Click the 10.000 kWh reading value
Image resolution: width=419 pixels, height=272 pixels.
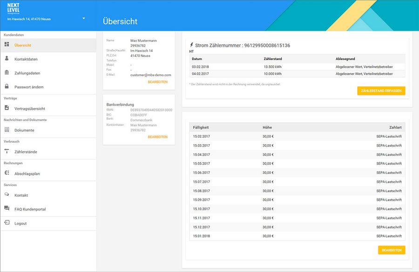[272, 73]
